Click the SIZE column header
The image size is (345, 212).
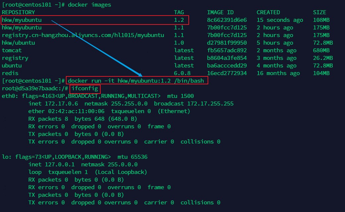point(320,12)
